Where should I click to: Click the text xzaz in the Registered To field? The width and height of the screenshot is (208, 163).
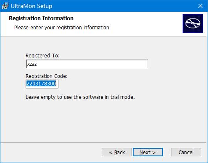tap(32, 64)
